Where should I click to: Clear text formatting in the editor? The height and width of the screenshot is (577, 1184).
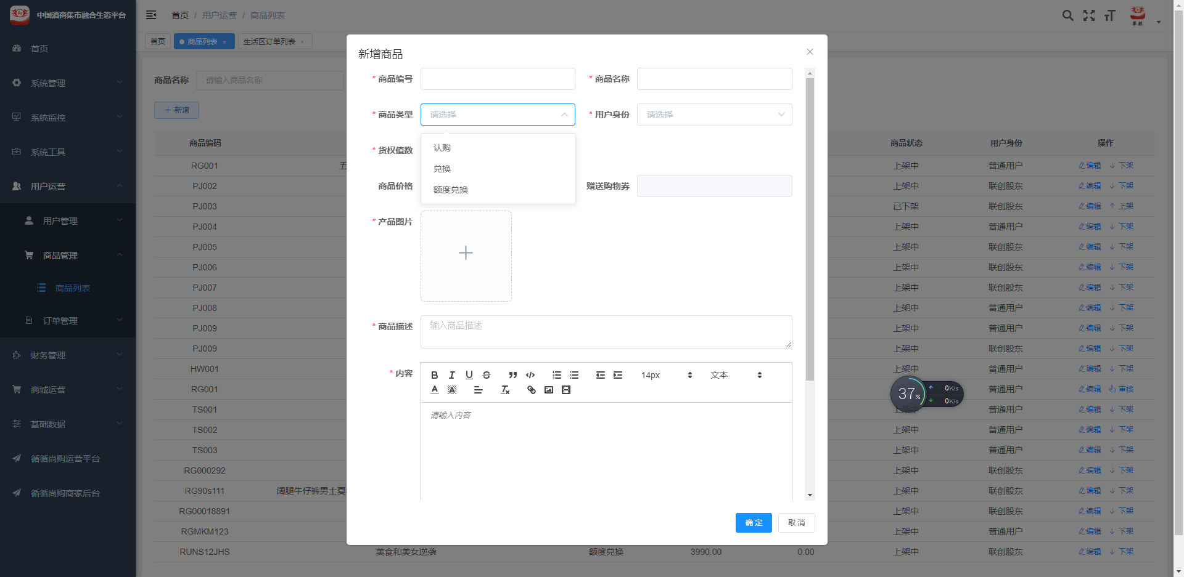tap(504, 390)
